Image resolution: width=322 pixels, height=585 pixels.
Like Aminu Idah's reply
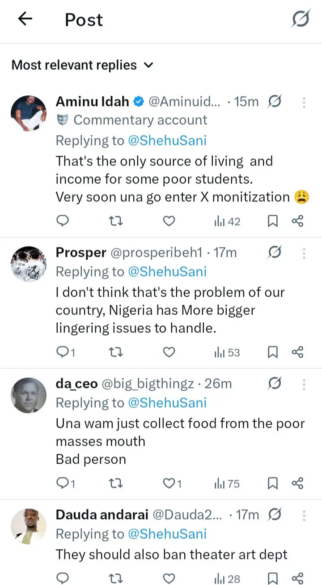click(169, 221)
